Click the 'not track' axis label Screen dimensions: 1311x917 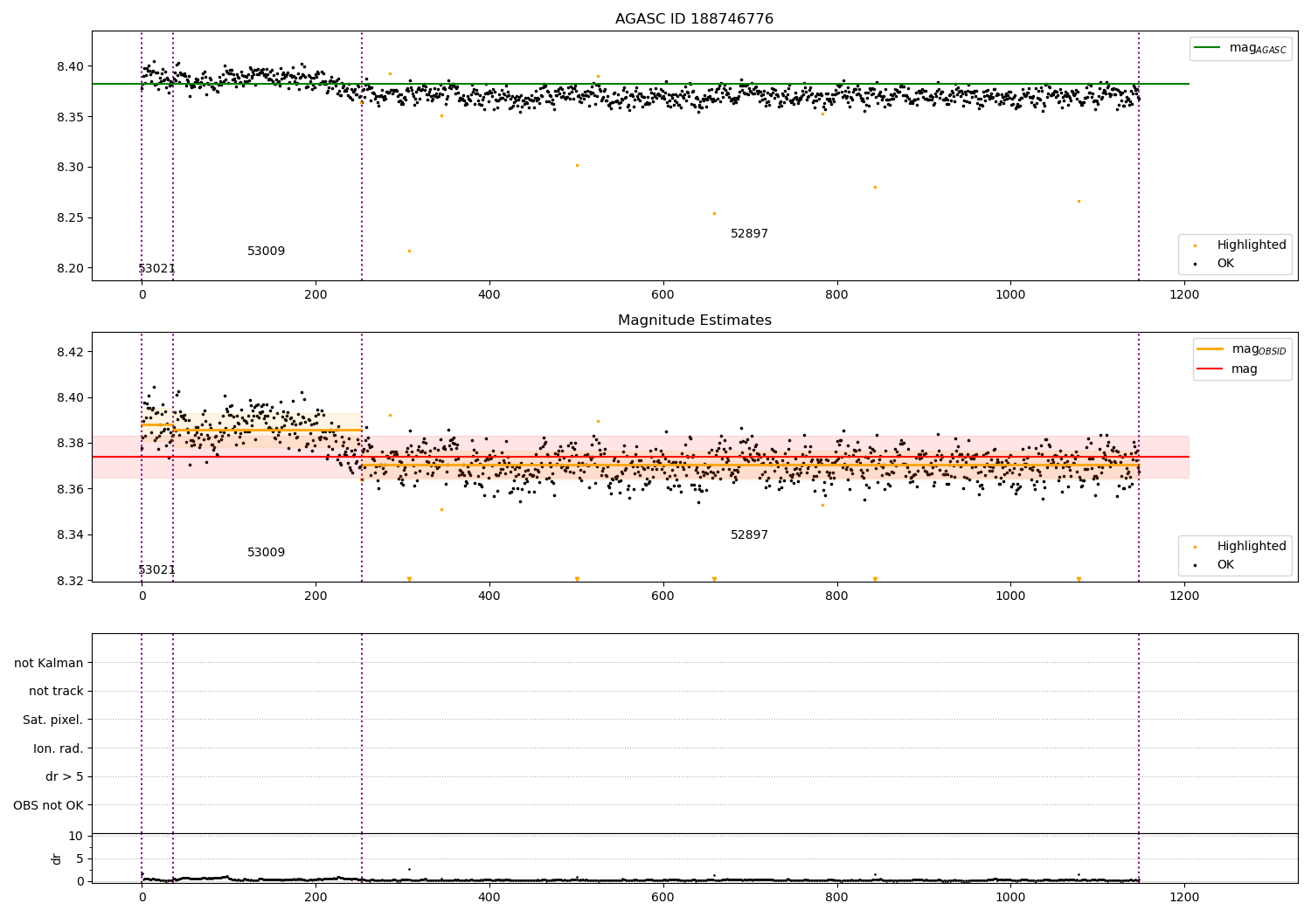[56, 692]
